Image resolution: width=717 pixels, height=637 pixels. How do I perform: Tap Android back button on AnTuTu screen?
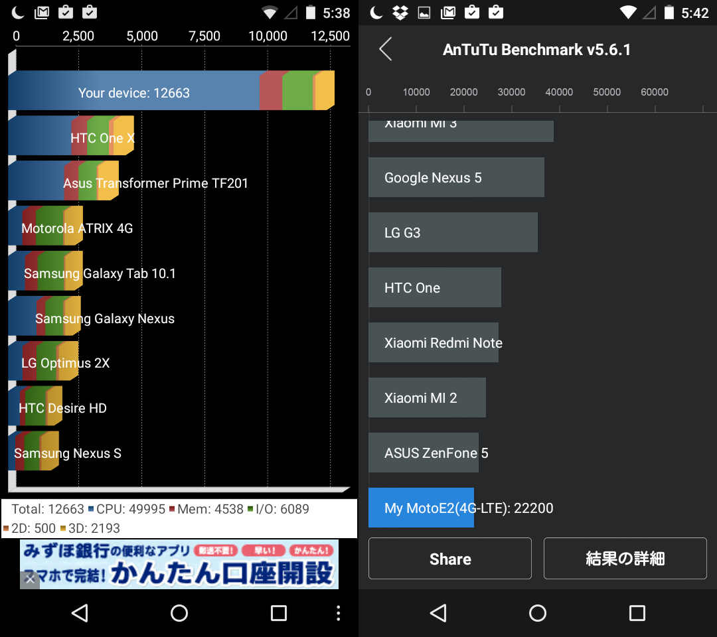439,613
